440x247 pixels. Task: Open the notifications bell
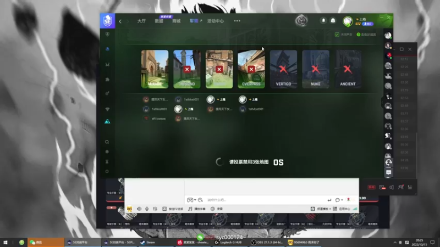tap(323, 20)
